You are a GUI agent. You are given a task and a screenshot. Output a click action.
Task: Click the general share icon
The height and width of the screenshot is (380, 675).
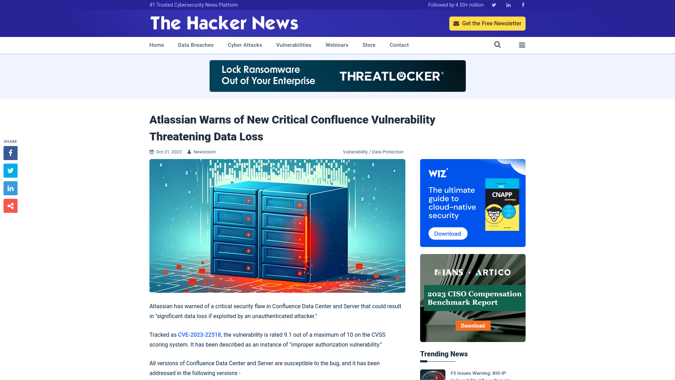pyautogui.click(x=10, y=205)
